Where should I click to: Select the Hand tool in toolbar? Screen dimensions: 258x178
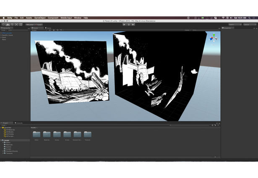[x=3, y=24]
